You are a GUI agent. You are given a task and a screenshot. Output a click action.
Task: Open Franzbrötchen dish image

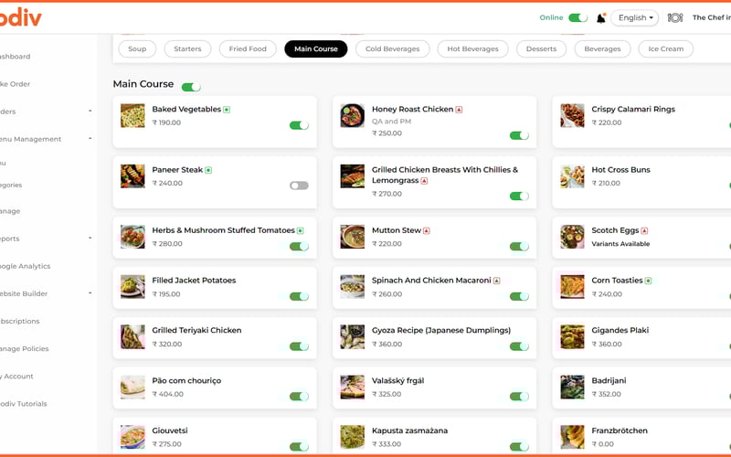pos(572,437)
